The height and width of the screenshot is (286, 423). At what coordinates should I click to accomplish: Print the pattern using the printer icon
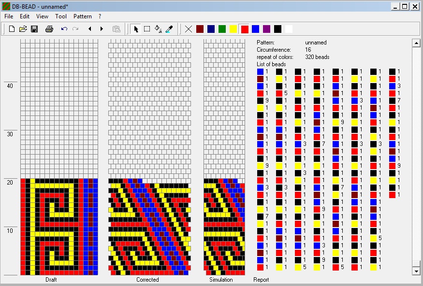point(49,29)
